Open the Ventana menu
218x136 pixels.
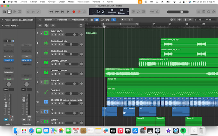point(96,2)
